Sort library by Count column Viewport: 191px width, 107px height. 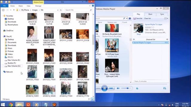tap(124, 22)
